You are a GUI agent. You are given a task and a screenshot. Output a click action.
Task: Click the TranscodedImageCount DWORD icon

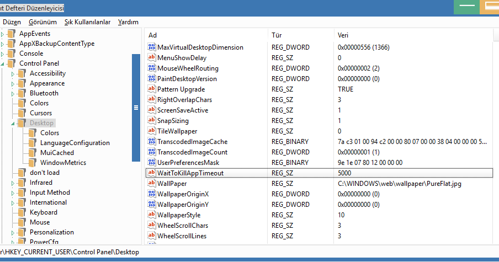(151, 152)
